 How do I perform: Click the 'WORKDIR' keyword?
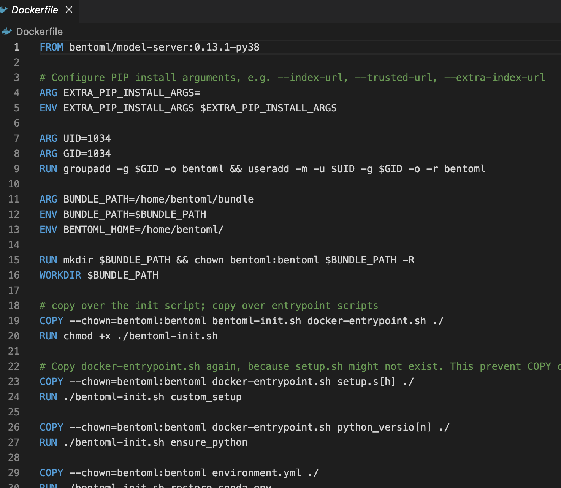(60, 275)
